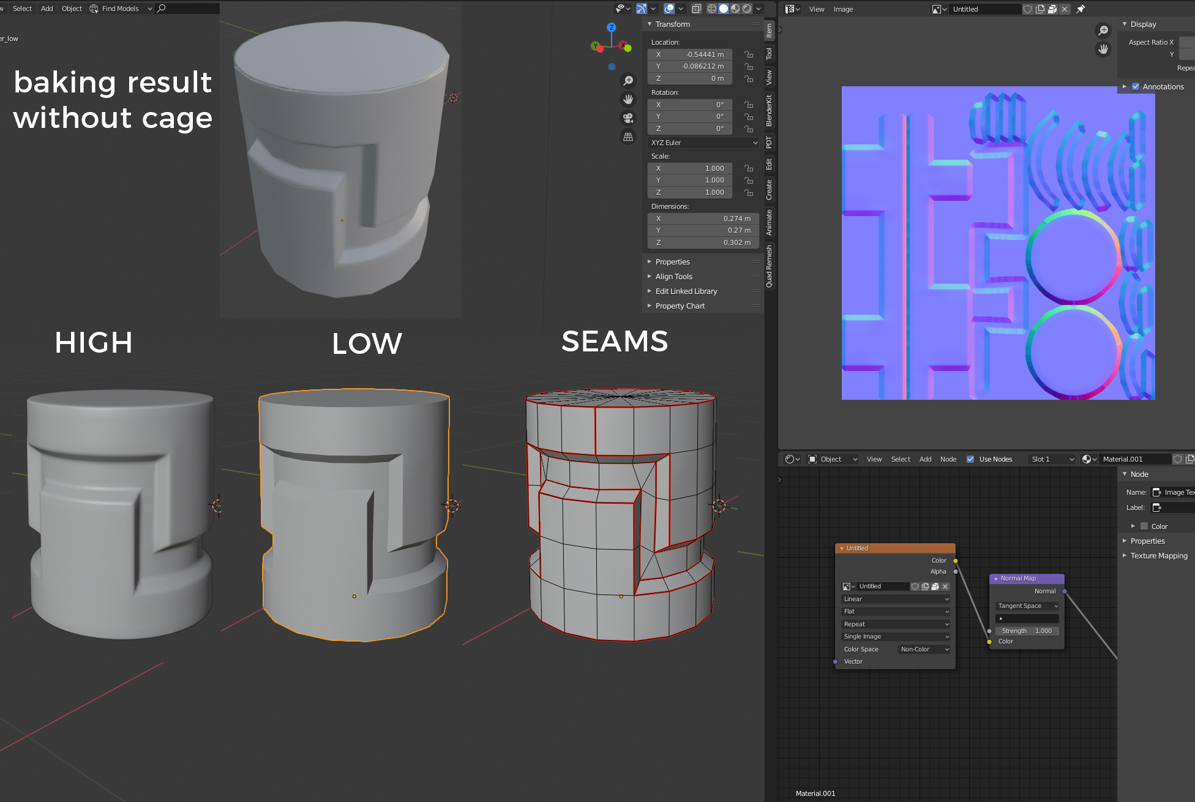Toggle node Color checkbox in Node panel

1144,526
